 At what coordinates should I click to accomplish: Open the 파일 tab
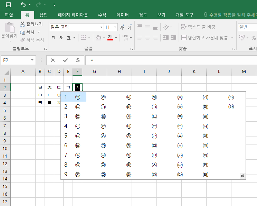tap(9, 15)
